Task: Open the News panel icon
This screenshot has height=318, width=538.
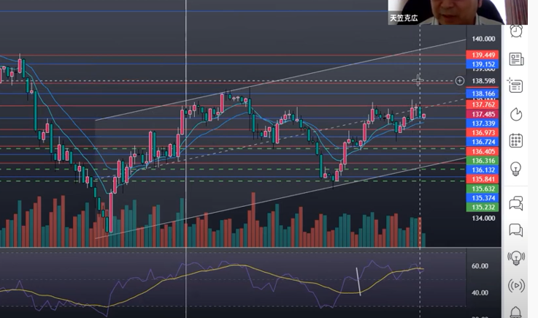Action: [x=516, y=58]
